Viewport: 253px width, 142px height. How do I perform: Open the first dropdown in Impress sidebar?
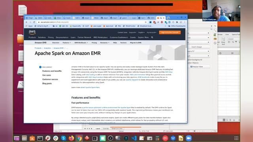(198, 33)
